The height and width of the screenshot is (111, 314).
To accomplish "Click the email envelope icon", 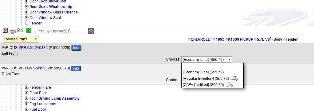I will click(x=20, y=30).
